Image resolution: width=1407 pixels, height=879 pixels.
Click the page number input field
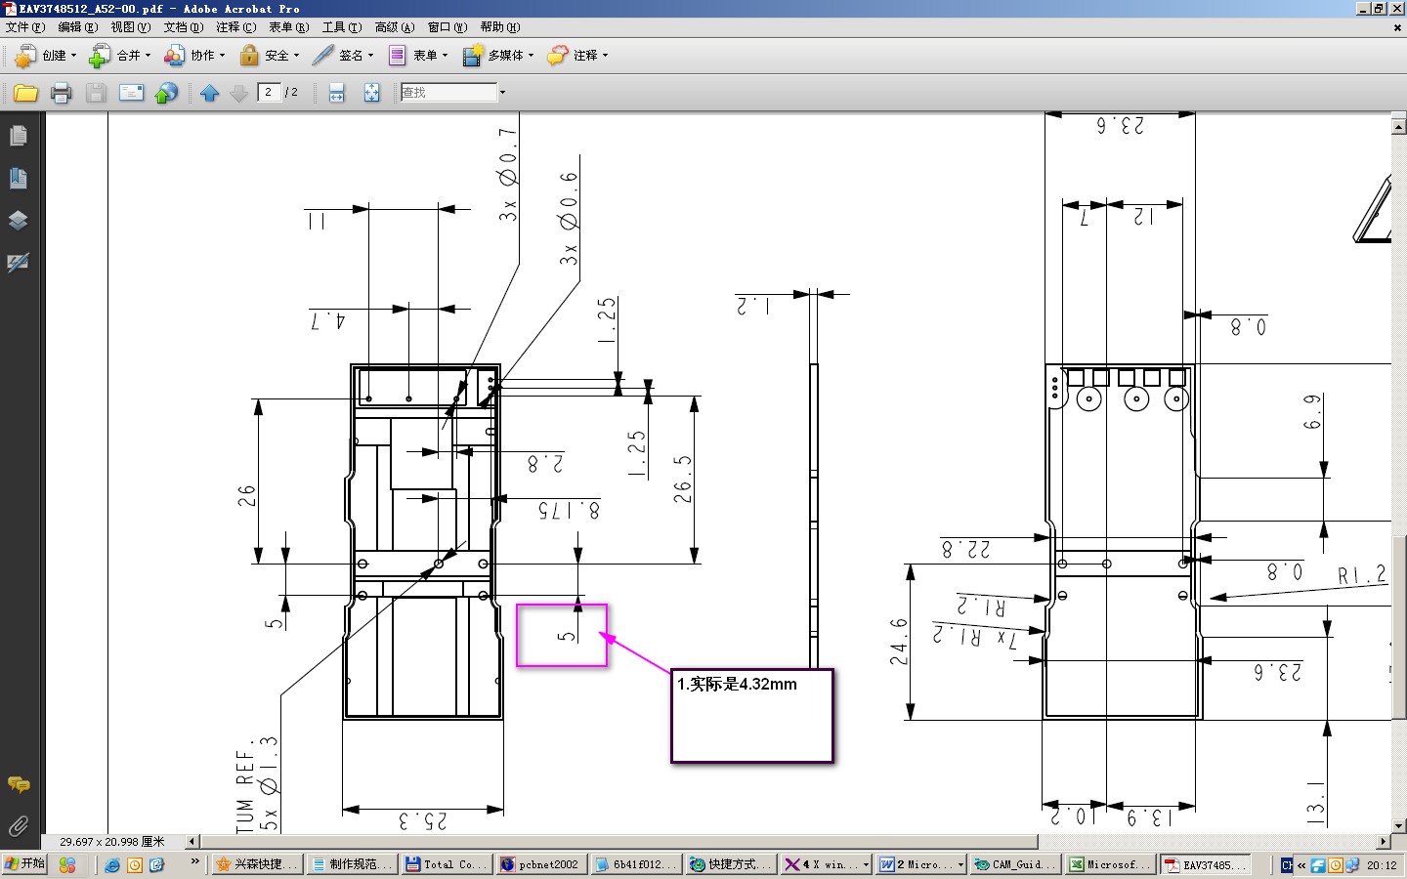[269, 92]
